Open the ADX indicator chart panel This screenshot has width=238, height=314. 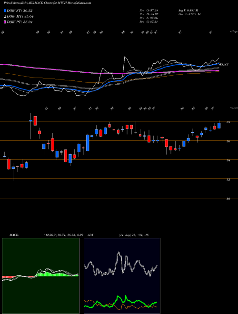click(x=122, y=276)
